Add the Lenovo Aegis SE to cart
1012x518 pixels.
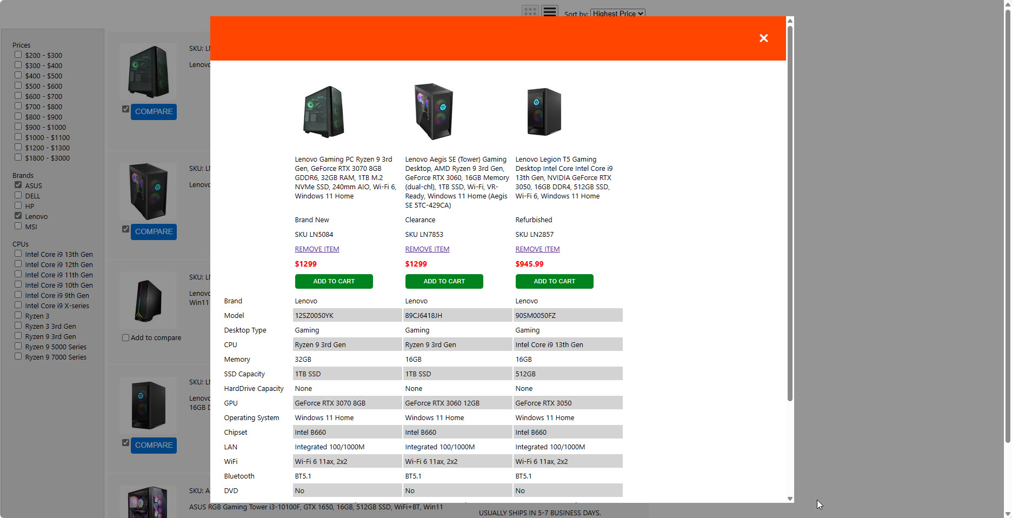click(x=444, y=281)
